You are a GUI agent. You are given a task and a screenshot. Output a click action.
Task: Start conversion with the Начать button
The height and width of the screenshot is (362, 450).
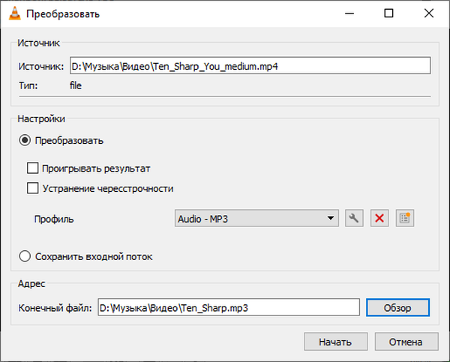point(334,342)
